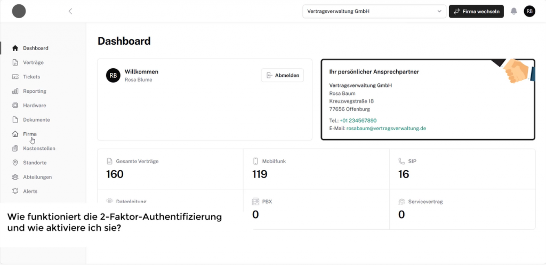Select Abteilungen in the sidebar
This screenshot has width=546, height=265.
[37, 177]
